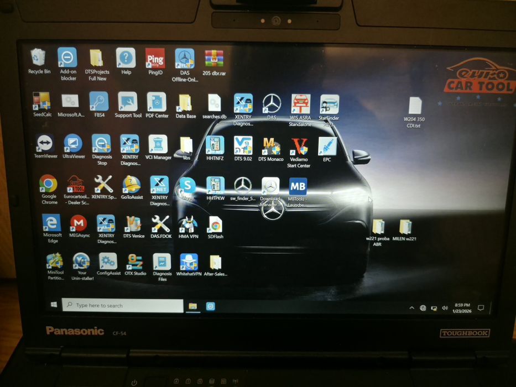Open Diagnosis Files shortcut
Image resolution: width=516 pixels, height=387 pixels.
162,262
